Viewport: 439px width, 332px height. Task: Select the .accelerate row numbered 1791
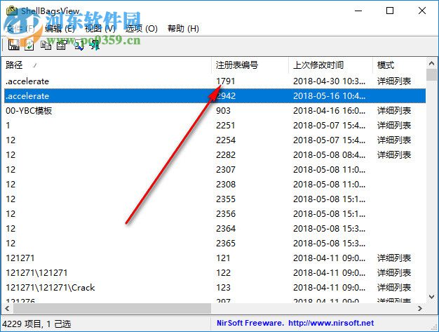point(215,81)
